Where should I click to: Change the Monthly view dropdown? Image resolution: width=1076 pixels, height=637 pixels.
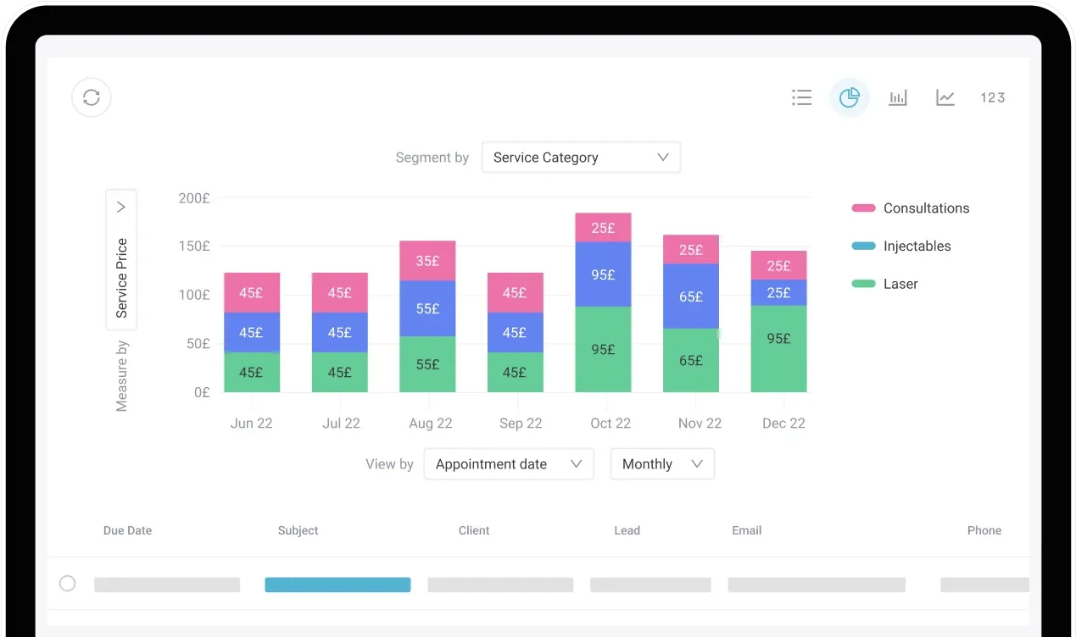click(x=661, y=463)
